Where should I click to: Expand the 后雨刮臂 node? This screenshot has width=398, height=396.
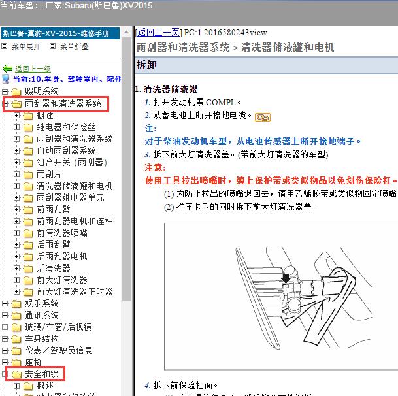tap(16, 244)
